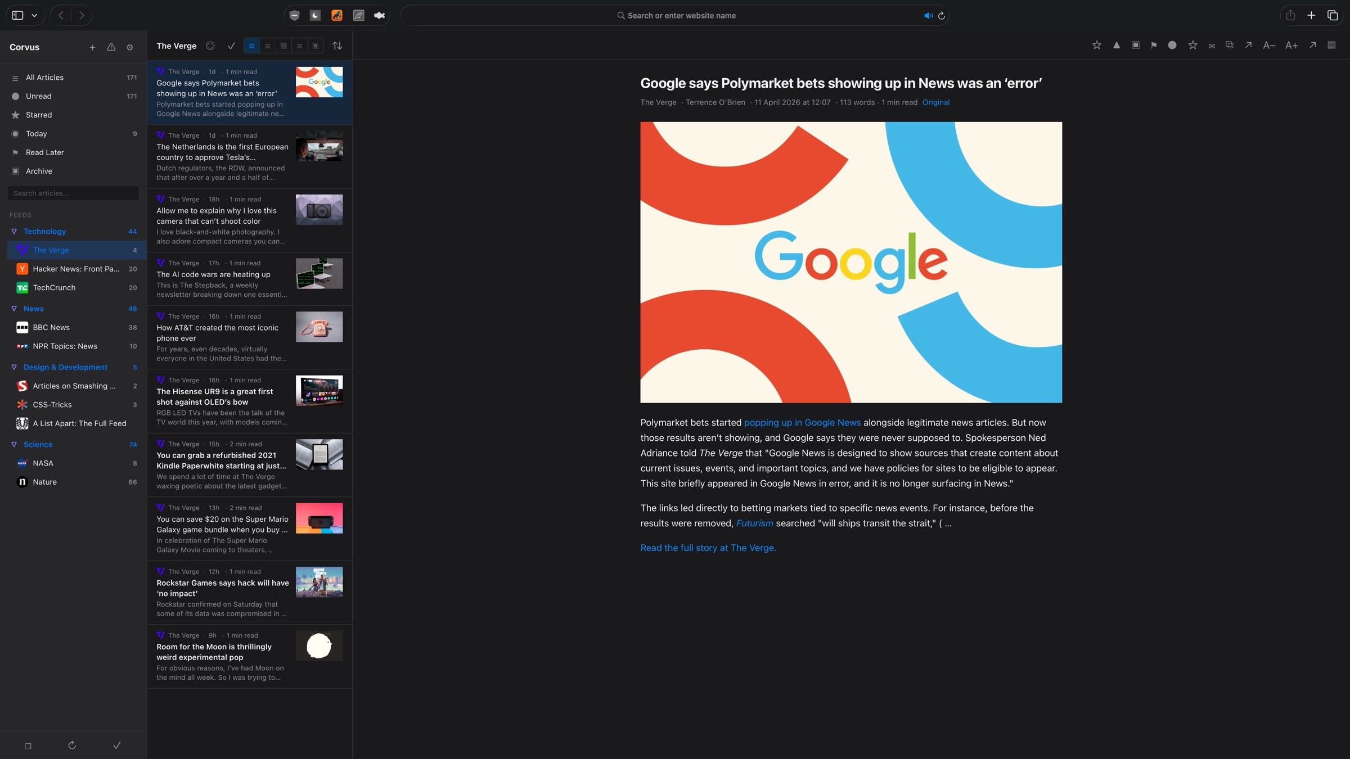1350x759 pixels.
Task: Collapse the Technology feed group
Action: pos(13,231)
